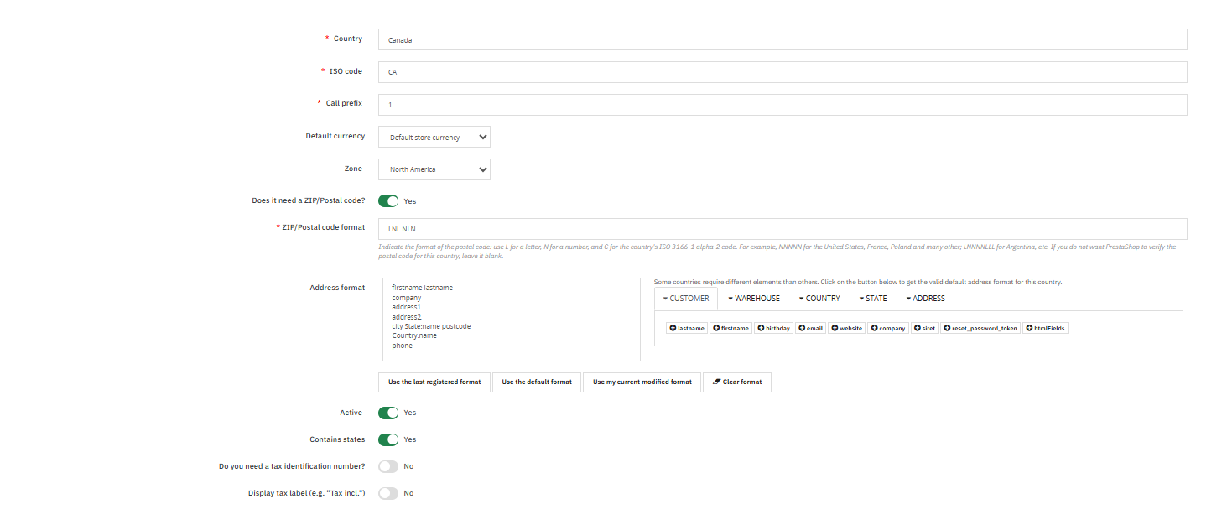The height and width of the screenshot is (525, 1222).
Task: Click the 'Default currency' label
Action: point(335,136)
